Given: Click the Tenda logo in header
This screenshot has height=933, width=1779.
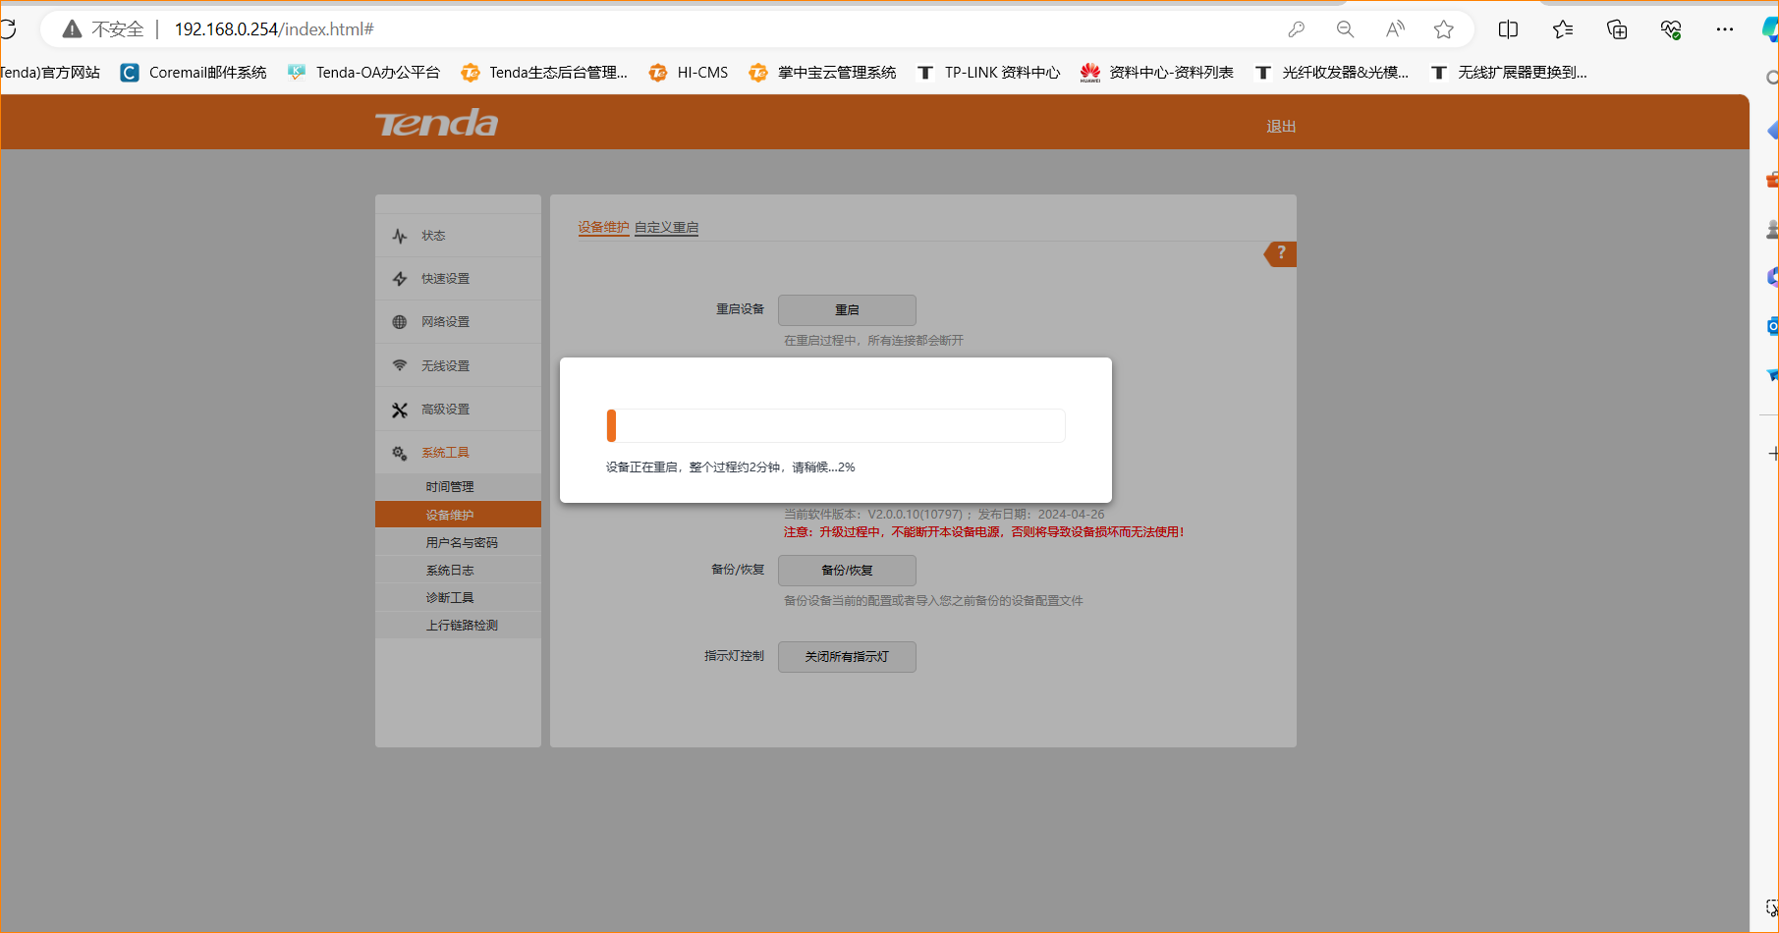Looking at the screenshot, I should [x=436, y=124].
